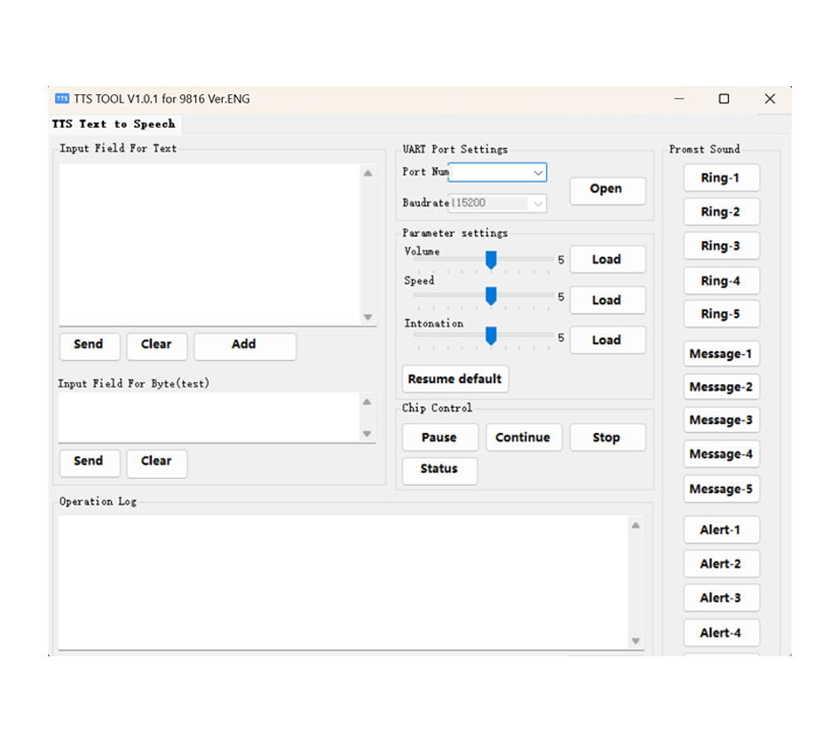Viewport: 838px width, 737px height.
Task: Click the Speed slider thumb
Action: [x=491, y=296]
